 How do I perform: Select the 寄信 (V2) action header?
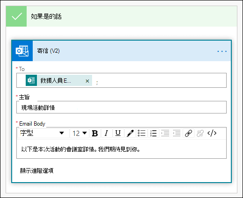pos(121,51)
